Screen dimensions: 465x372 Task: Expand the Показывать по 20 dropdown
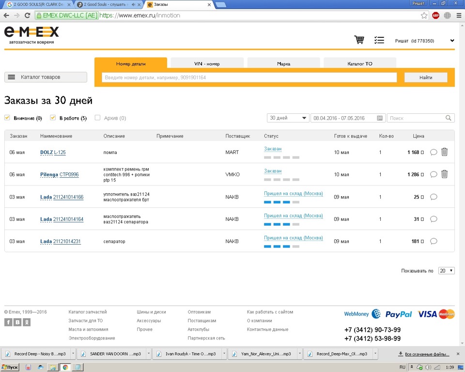click(x=446, y=271)
